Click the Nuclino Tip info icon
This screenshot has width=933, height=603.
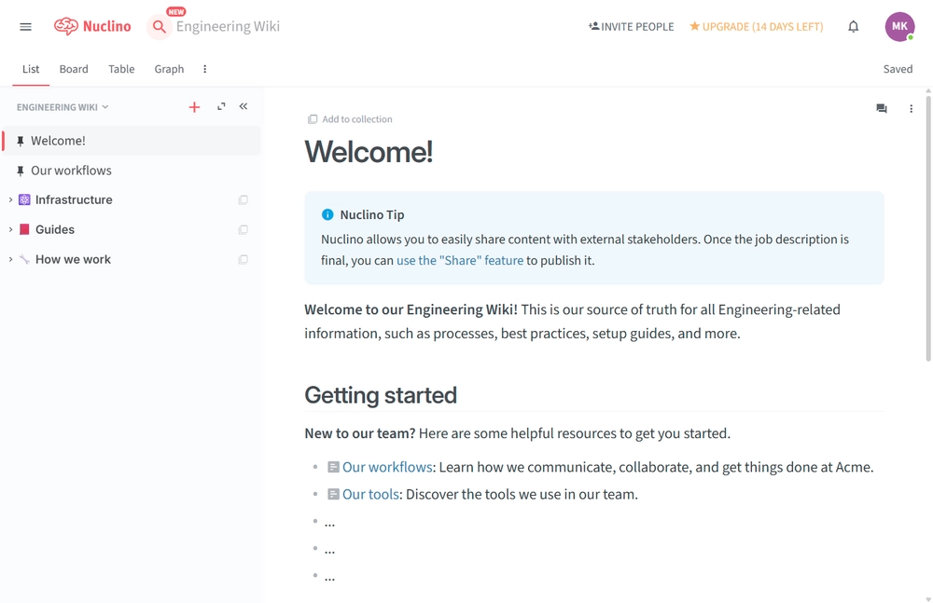(x=327, y=214)
